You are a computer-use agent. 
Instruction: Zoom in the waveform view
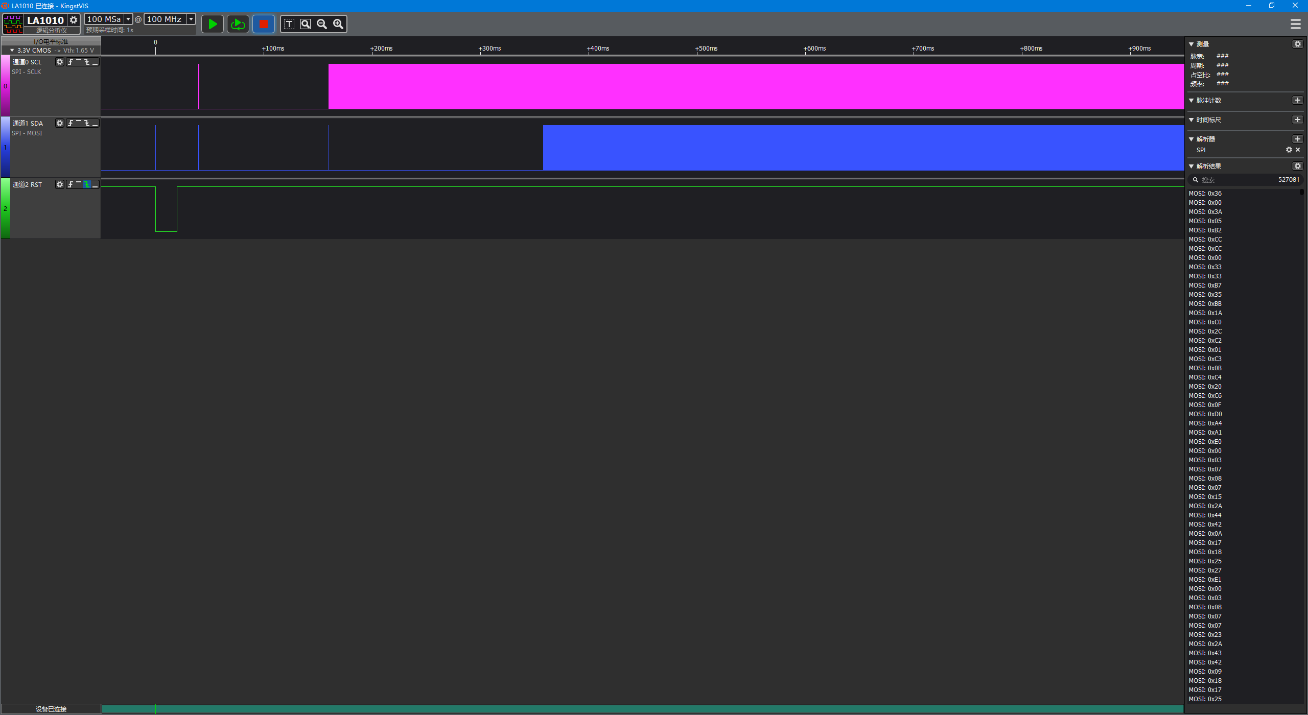(338, 24)
